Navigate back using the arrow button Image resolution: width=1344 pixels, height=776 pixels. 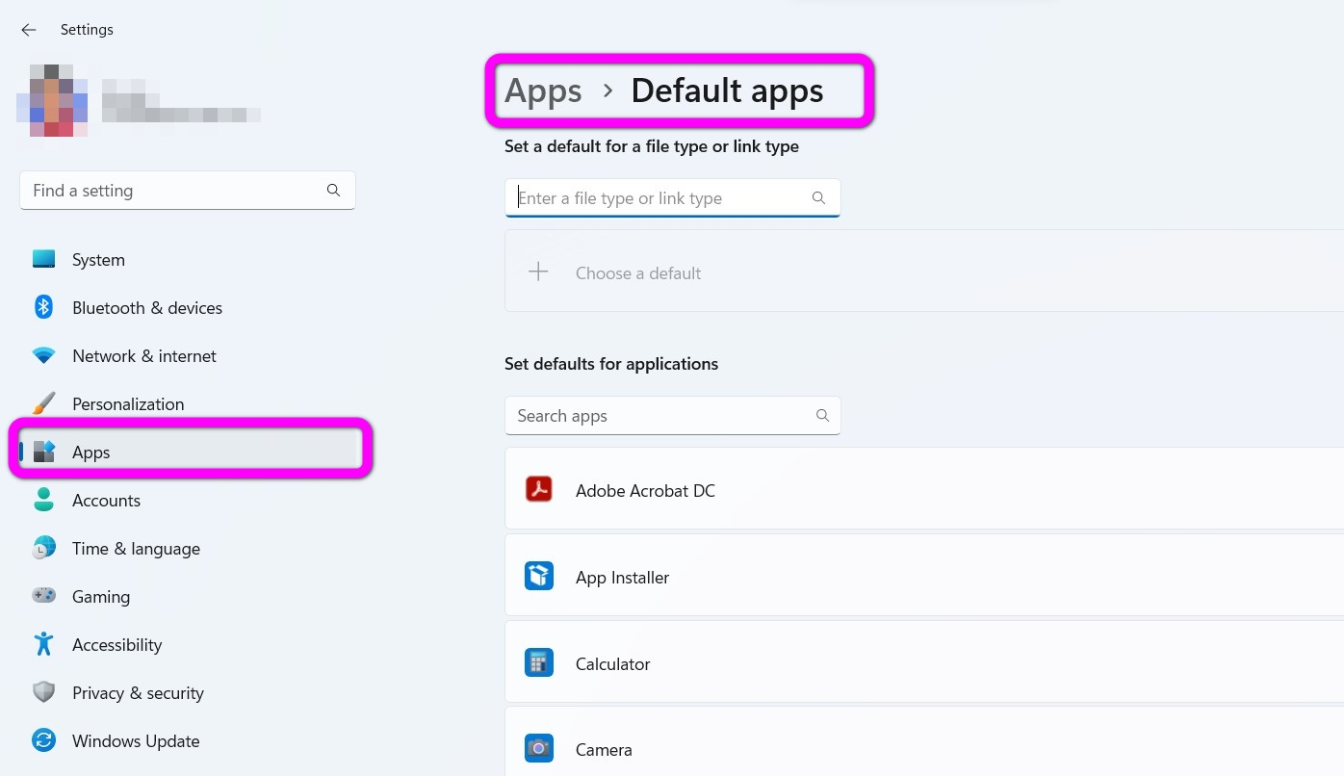pos(28,29)
